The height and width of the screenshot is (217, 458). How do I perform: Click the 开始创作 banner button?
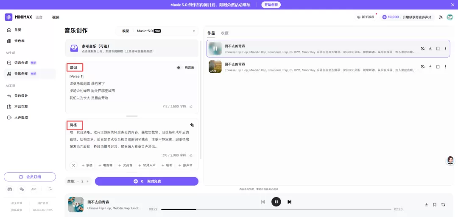tap(271, 5)
